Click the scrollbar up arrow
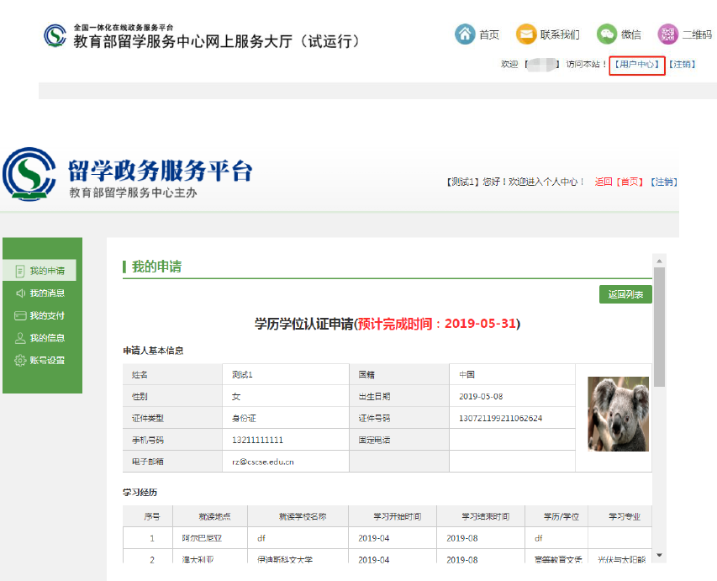The height and width of the screenshot is (581, 717). pos(659,258)
